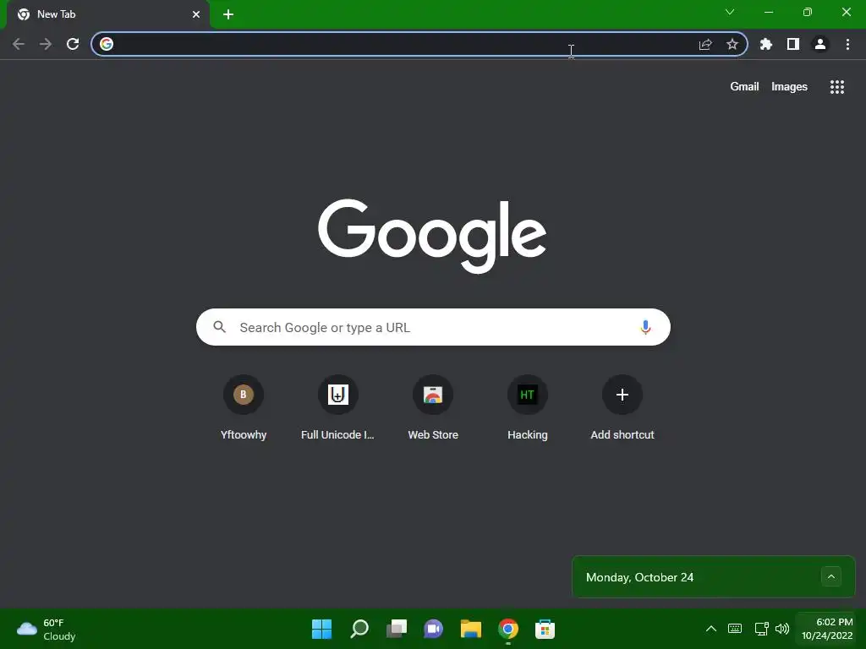The image size is (866, 649).
Task: Close the New Tab tab
Action: (196, 14)
